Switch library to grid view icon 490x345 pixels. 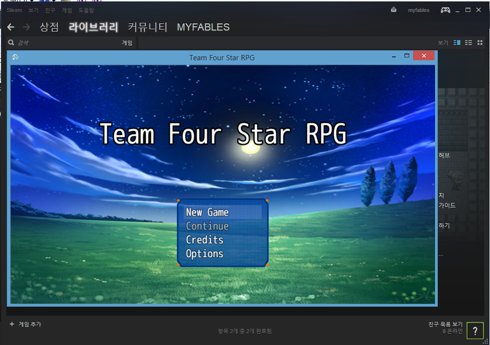(480, 42)
